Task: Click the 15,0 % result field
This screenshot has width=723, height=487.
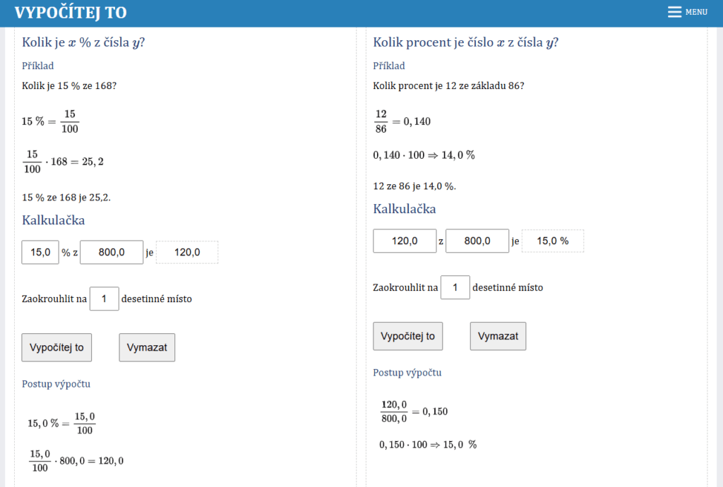Action: click(553, 241)
